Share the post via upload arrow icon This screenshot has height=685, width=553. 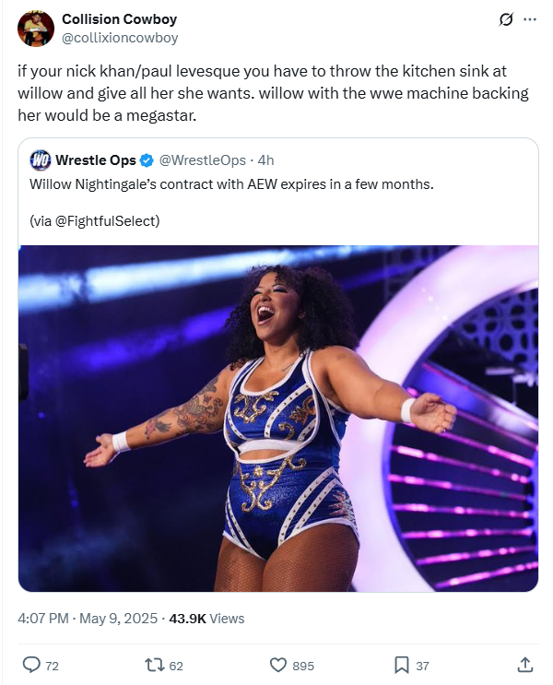524,665
